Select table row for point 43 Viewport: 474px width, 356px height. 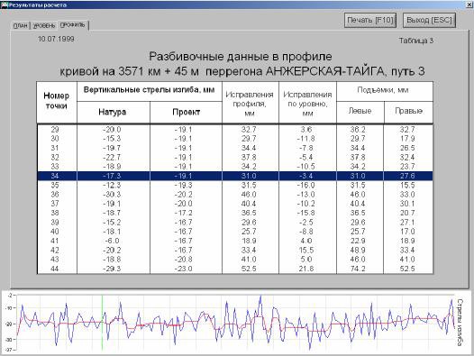point(235,260)
